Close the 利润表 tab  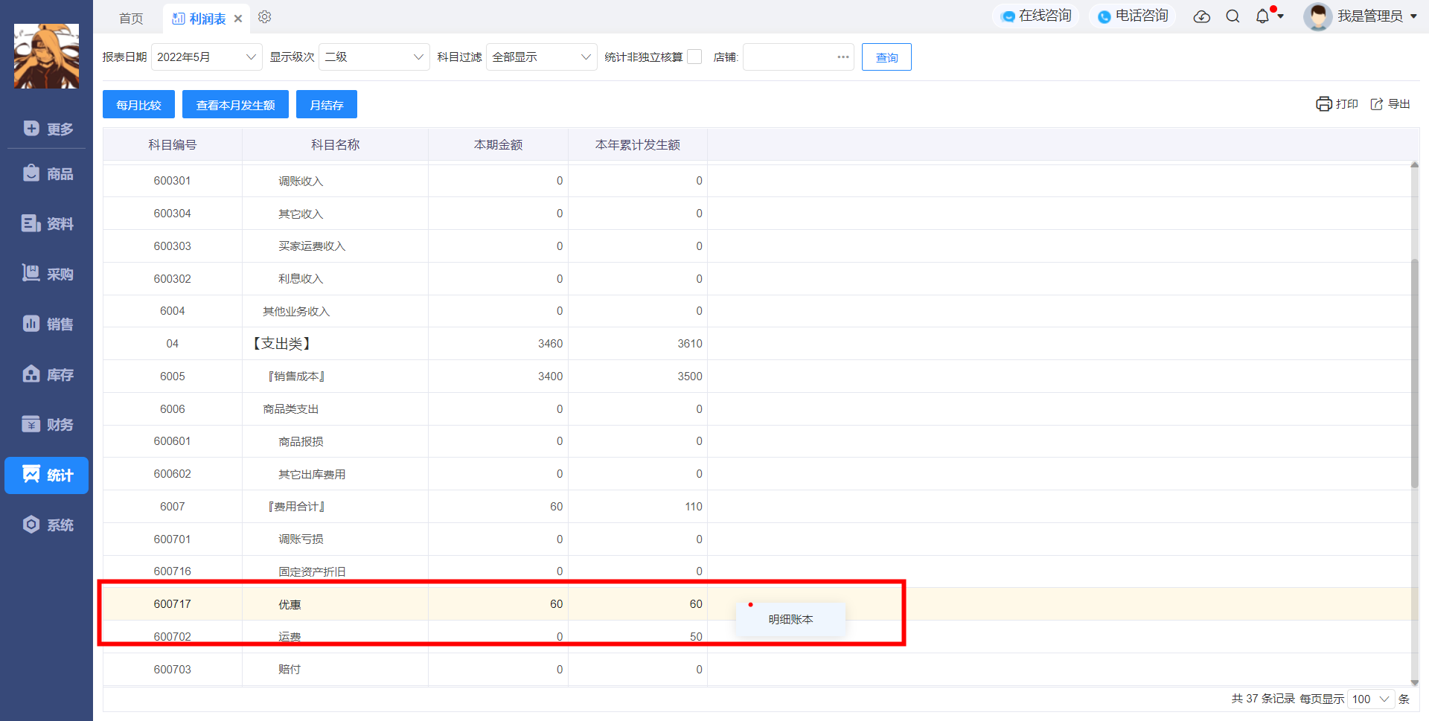coord(238,19)
